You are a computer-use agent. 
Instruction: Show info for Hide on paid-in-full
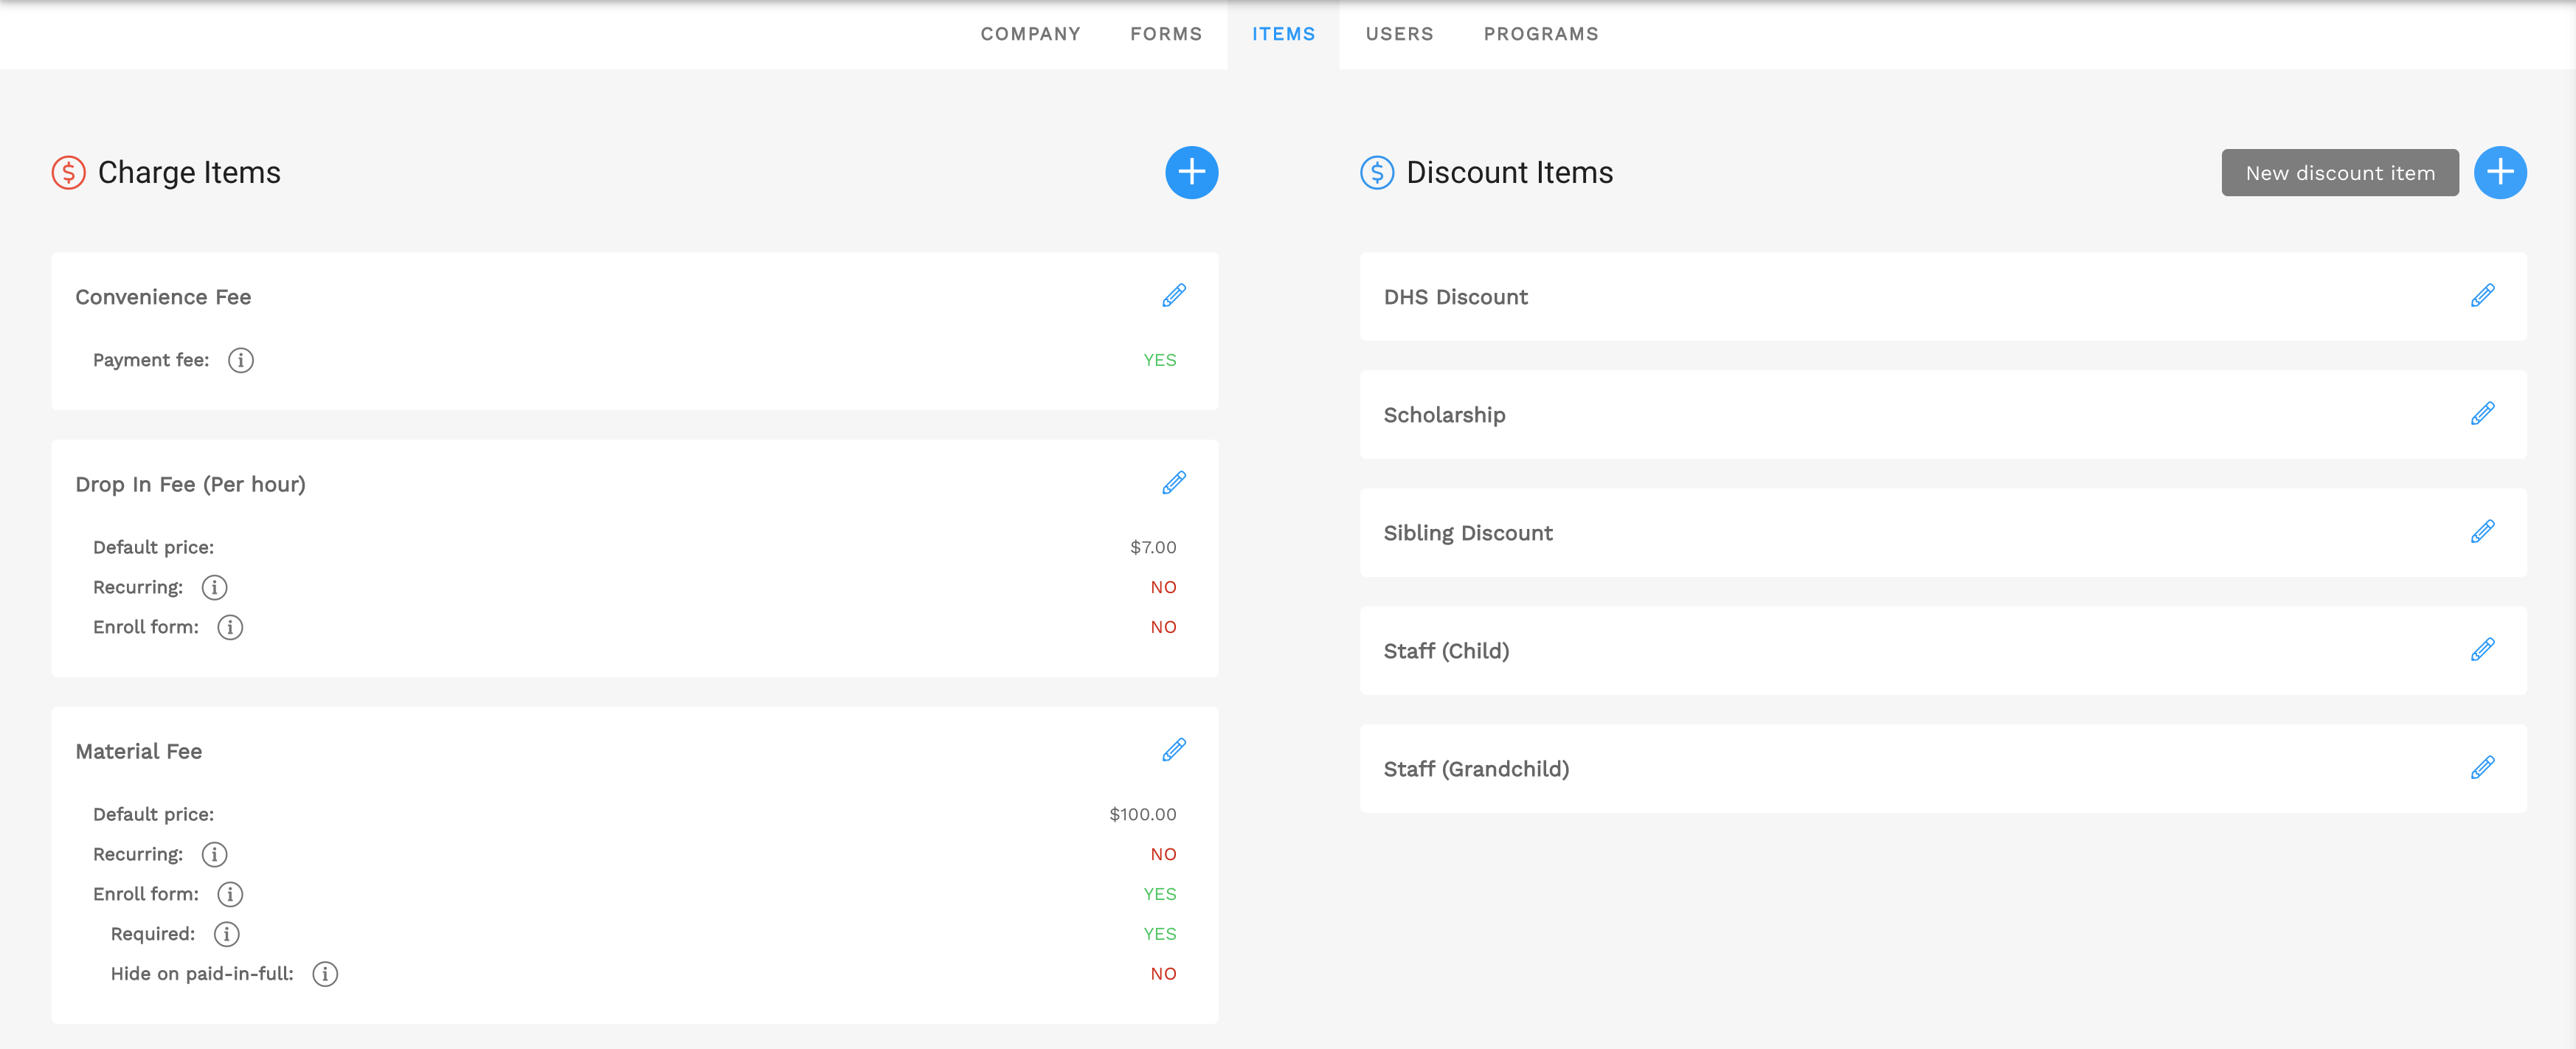[325, 974]
